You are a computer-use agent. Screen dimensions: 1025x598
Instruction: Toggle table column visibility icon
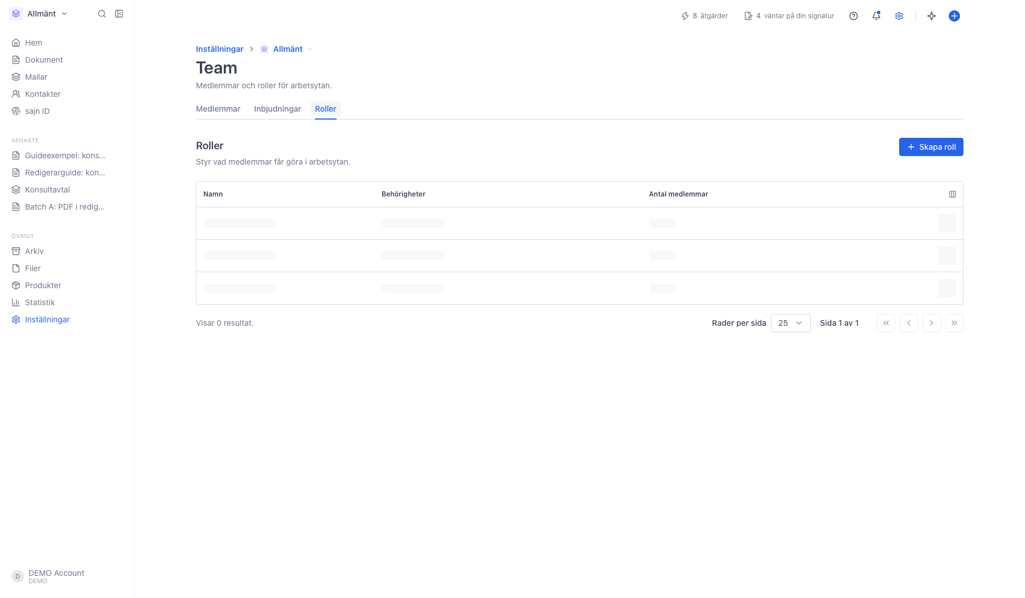[x=953, y=194]
